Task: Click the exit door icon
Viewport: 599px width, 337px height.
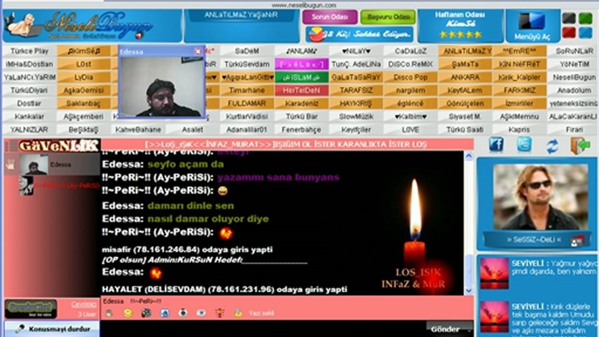Action: click(580, 146)
